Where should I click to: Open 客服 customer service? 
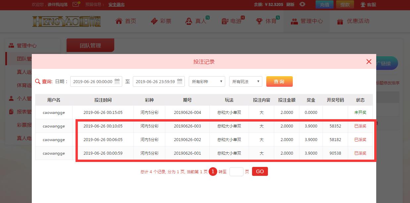[x=368, y=5]
